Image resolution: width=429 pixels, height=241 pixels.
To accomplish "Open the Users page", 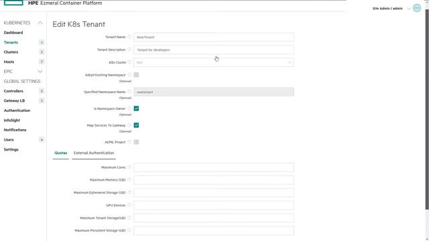I will point(9,140).
